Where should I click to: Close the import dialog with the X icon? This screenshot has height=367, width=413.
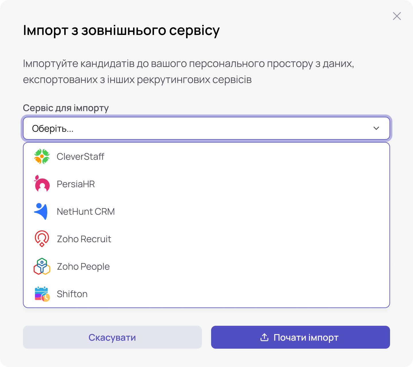(x=397, y=16)
